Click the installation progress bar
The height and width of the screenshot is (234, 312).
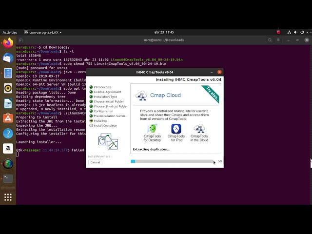tap(172, 161)
